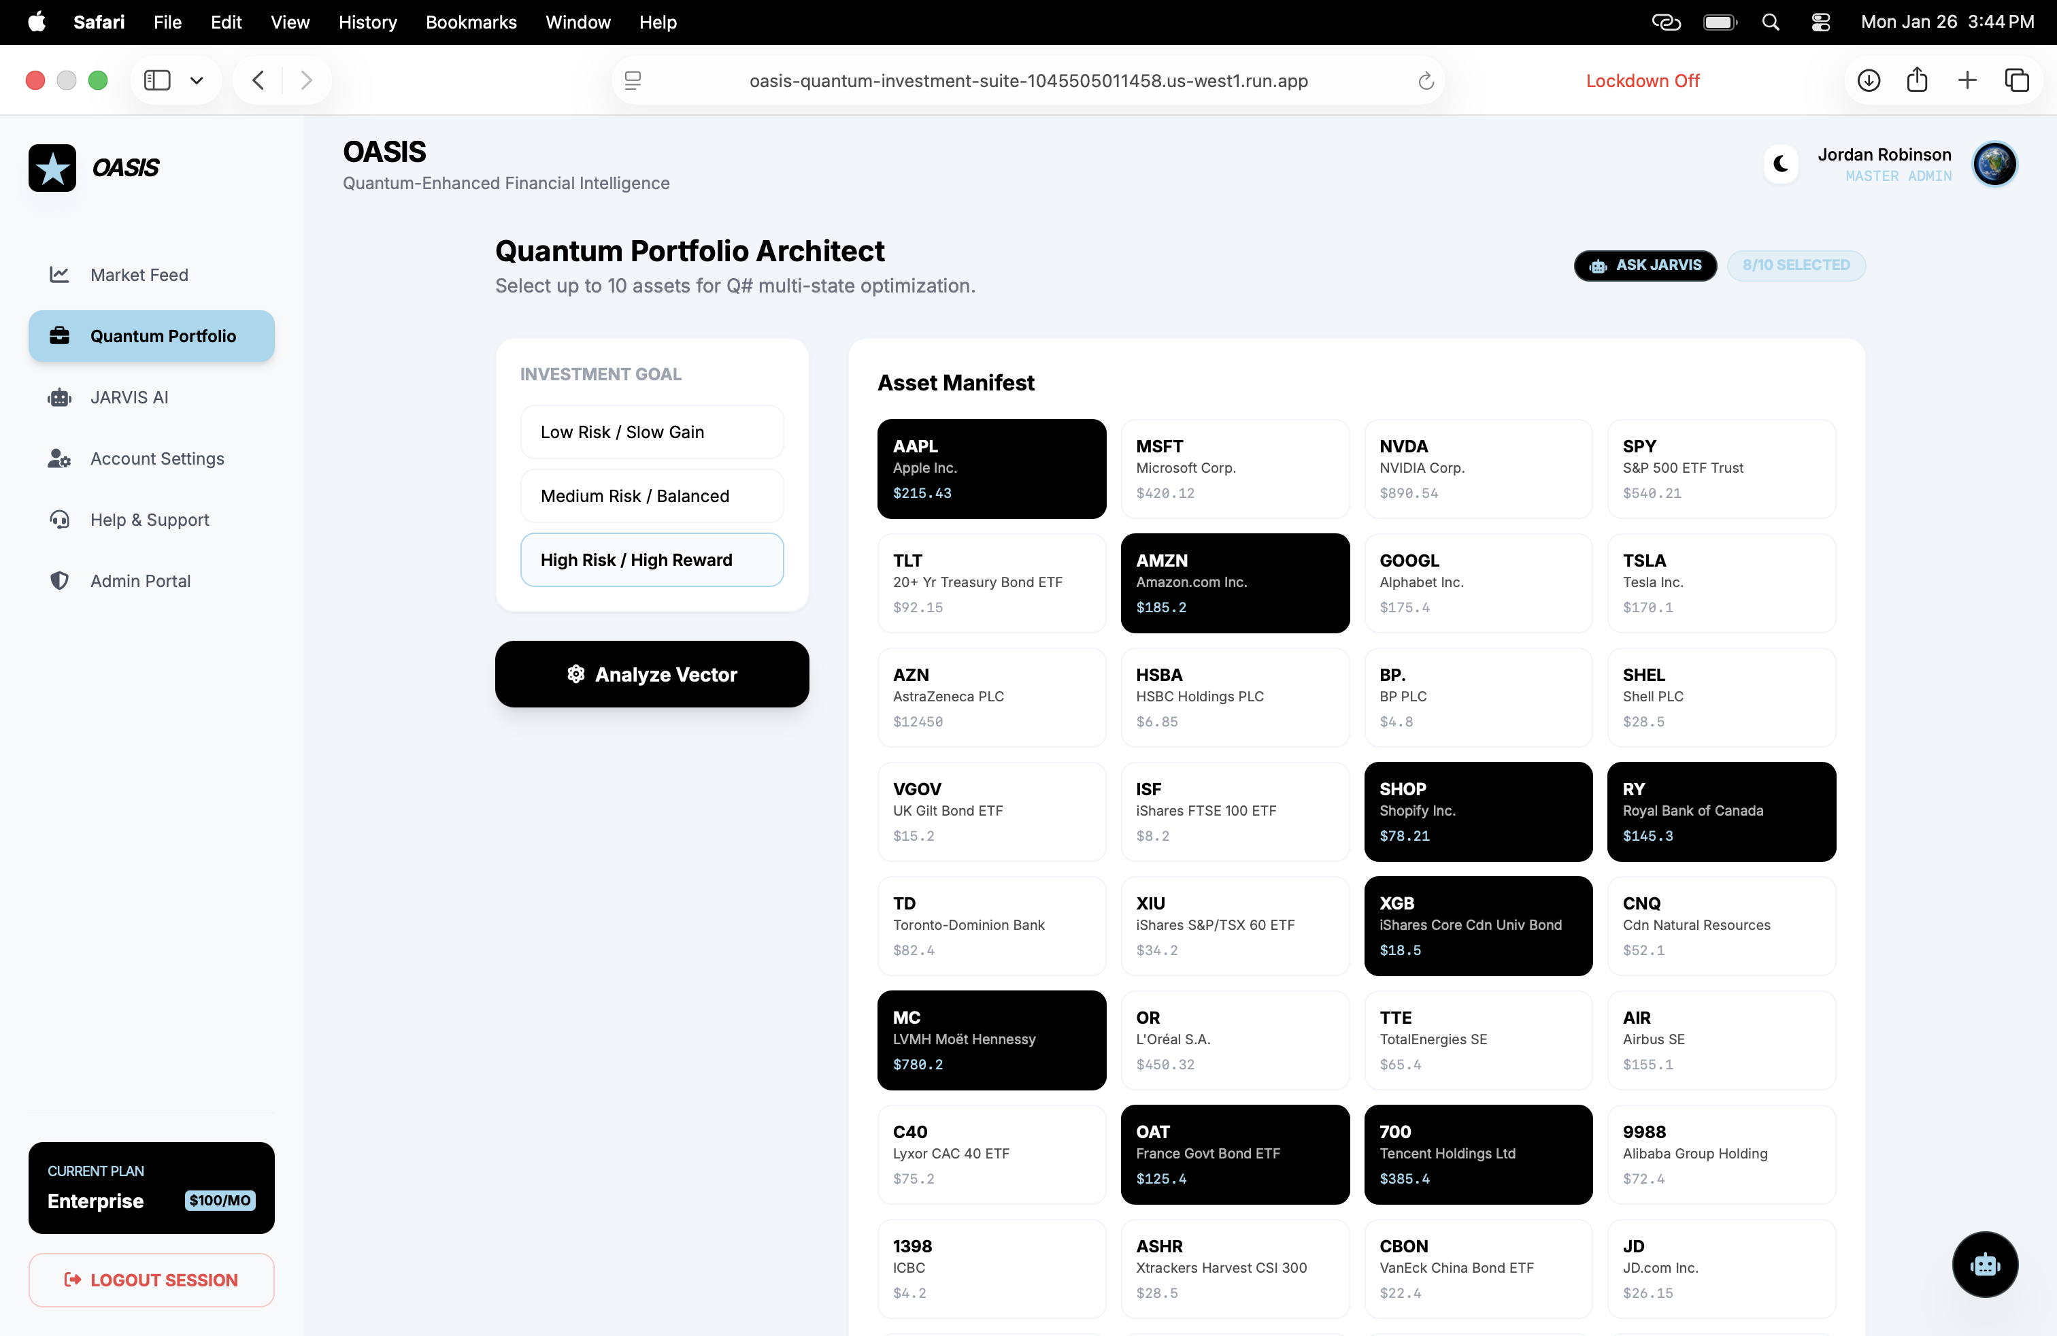
Task: Open the Market Feed sidebar tab
Action: [139, 275]
